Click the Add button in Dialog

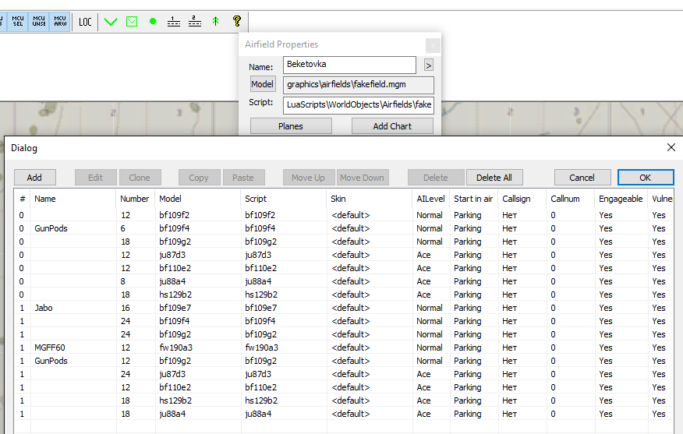[35, 178]
